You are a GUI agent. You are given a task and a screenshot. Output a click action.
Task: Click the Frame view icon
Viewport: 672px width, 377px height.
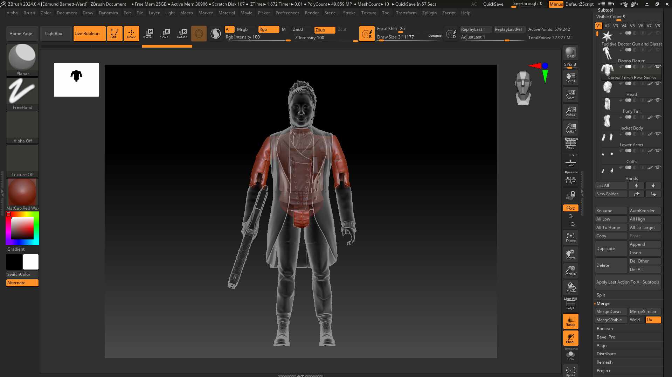point(570,237)
